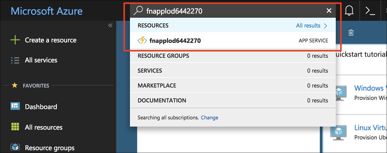Viewport: 387px width, 153px height.
Task: Click the green plus Create a resource icon
Action: pos(15,40)
